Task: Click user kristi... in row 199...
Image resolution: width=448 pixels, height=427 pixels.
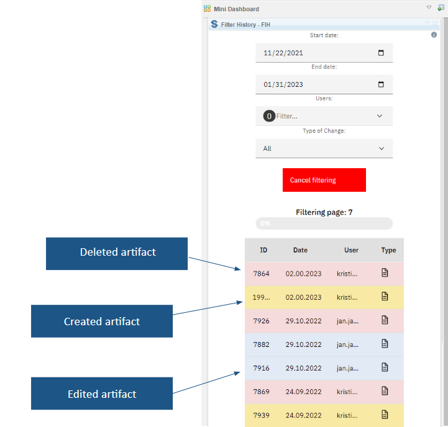Action: click(347, 297)
